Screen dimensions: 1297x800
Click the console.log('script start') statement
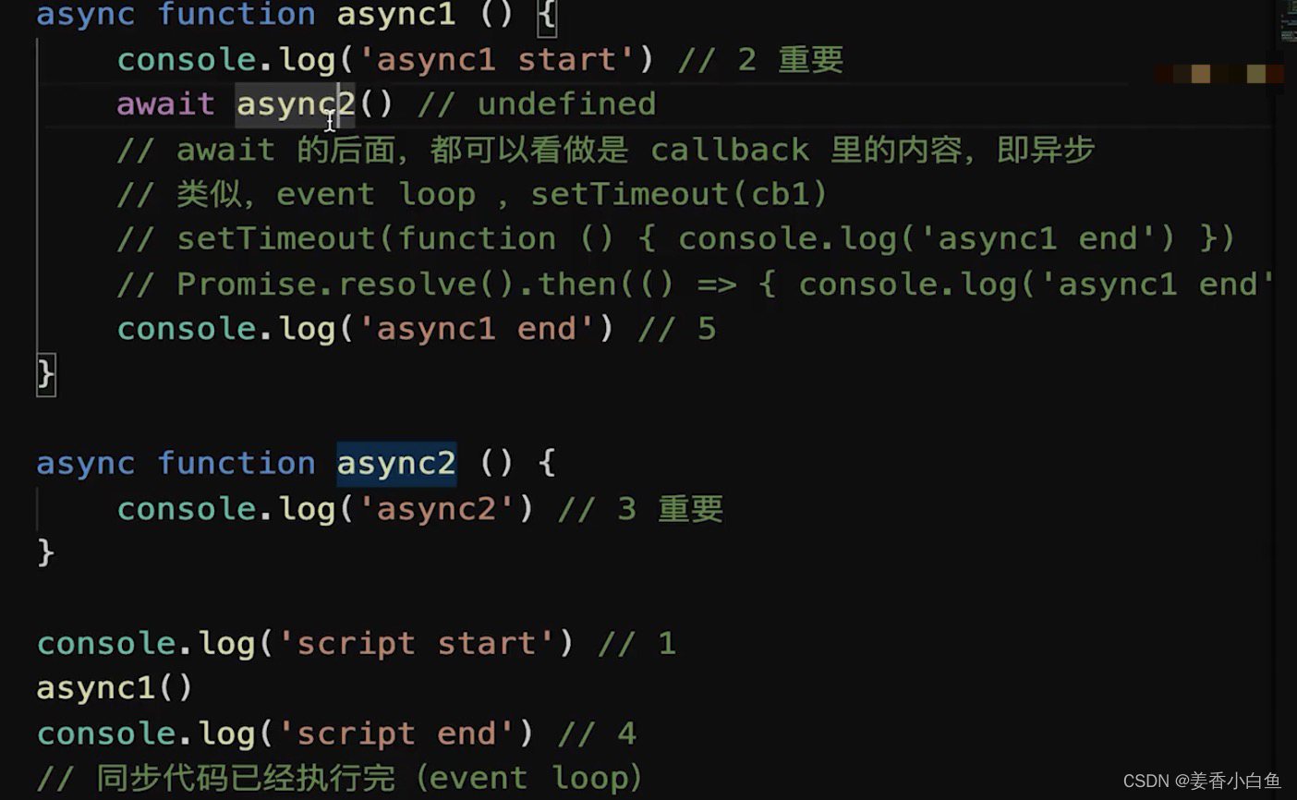306,643
